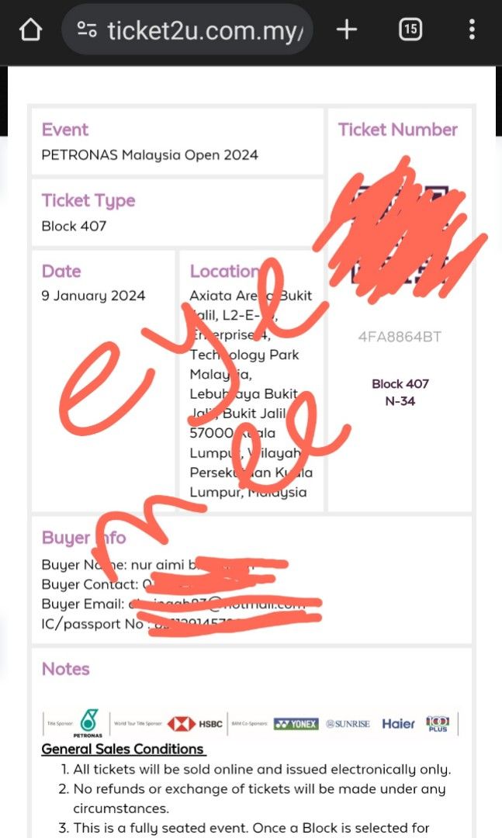Select ticket code 4FA8864BT

tap(400, 337)
